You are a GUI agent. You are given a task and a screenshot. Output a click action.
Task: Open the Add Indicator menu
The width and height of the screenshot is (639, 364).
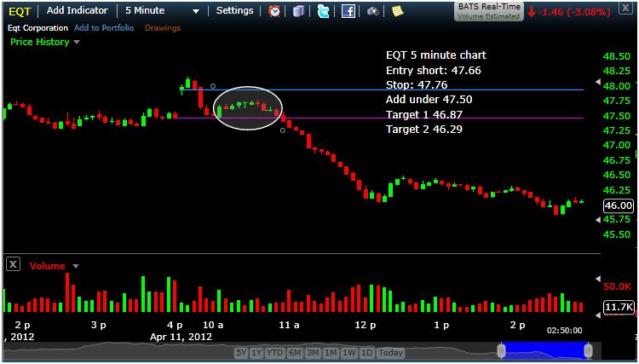click(77, 10)
